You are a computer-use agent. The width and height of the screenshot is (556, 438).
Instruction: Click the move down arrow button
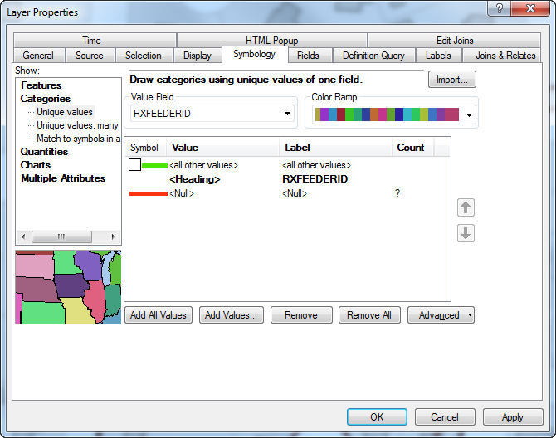[x=466, y=233]
